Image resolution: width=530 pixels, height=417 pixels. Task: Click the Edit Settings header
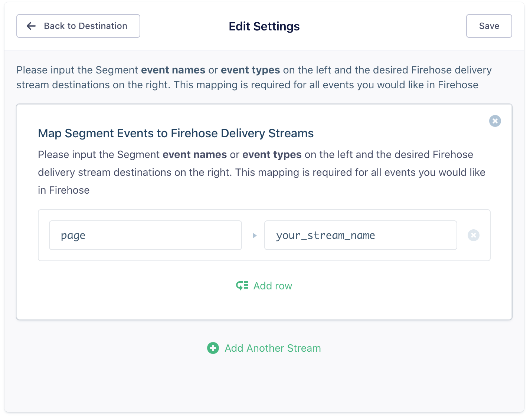coord(264,26)
